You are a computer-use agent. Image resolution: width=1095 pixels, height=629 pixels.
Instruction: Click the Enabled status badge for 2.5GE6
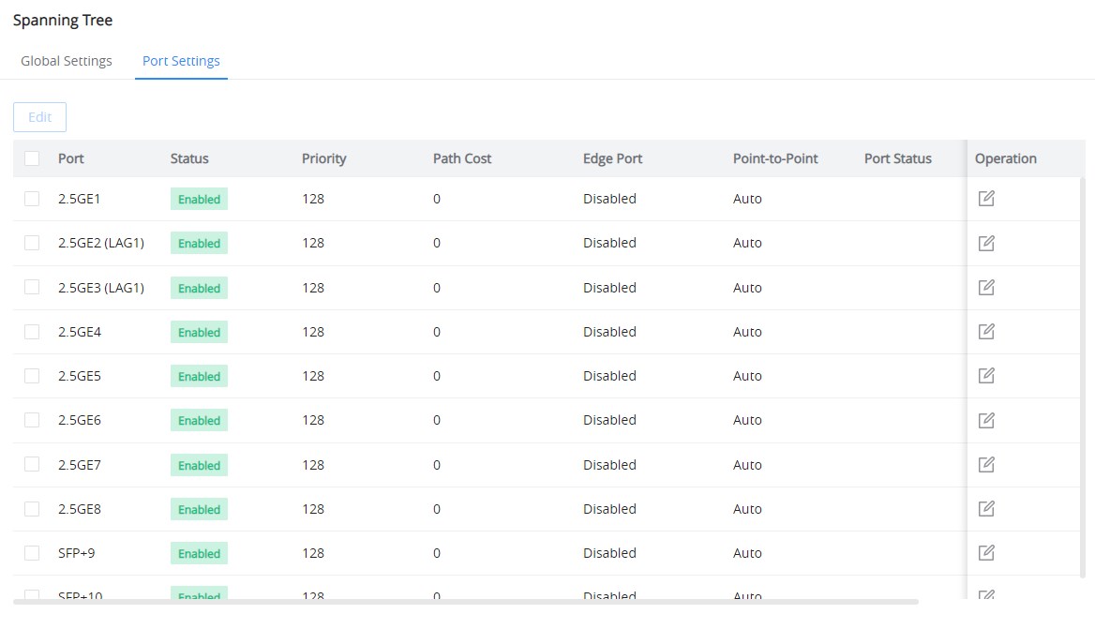(x=199, y=420)
